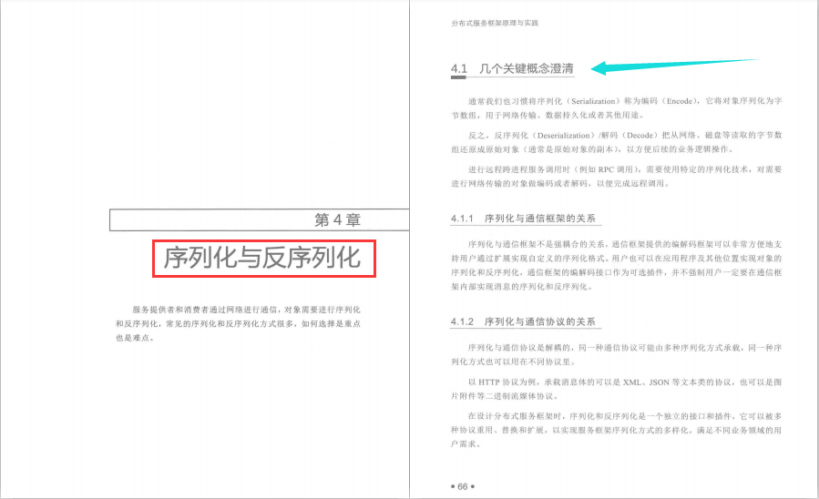
Task: Click the paragraph starting 序列化与通信框架不是强耦合
Action: (617, 265)
